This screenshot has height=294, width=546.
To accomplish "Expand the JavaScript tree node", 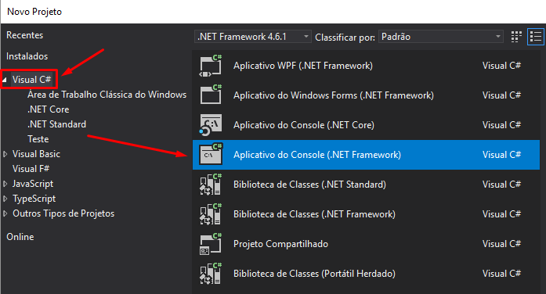I will [5, 184].
